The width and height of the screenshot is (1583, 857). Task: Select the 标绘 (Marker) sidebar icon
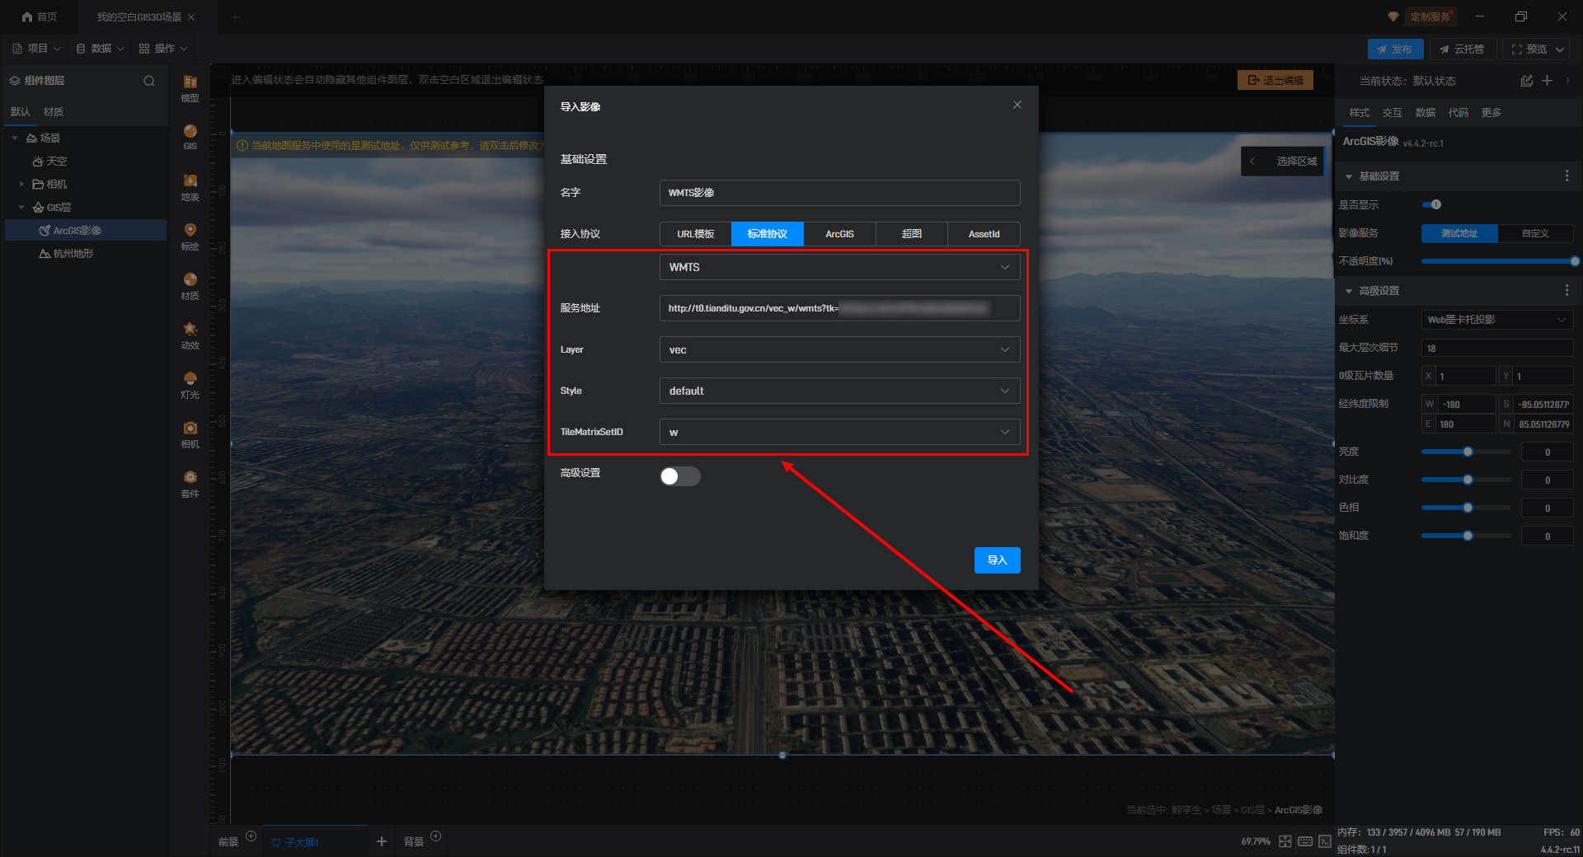coord(190,236)
